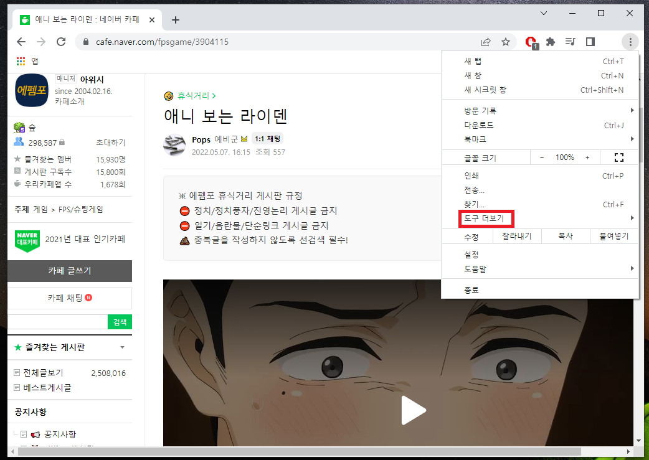Screen dimensions: 649x460
Task: Choose 종료 to quit Chrome
Action: [540, 290]
